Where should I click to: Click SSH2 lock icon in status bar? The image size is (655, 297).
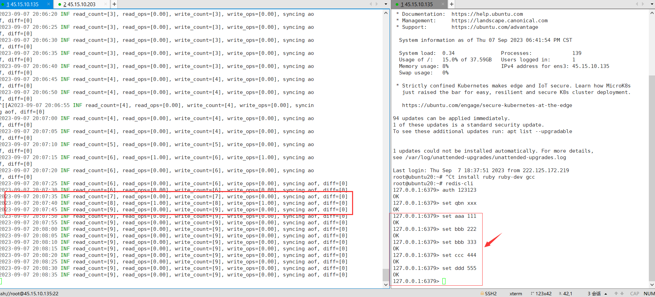[482, 294]
